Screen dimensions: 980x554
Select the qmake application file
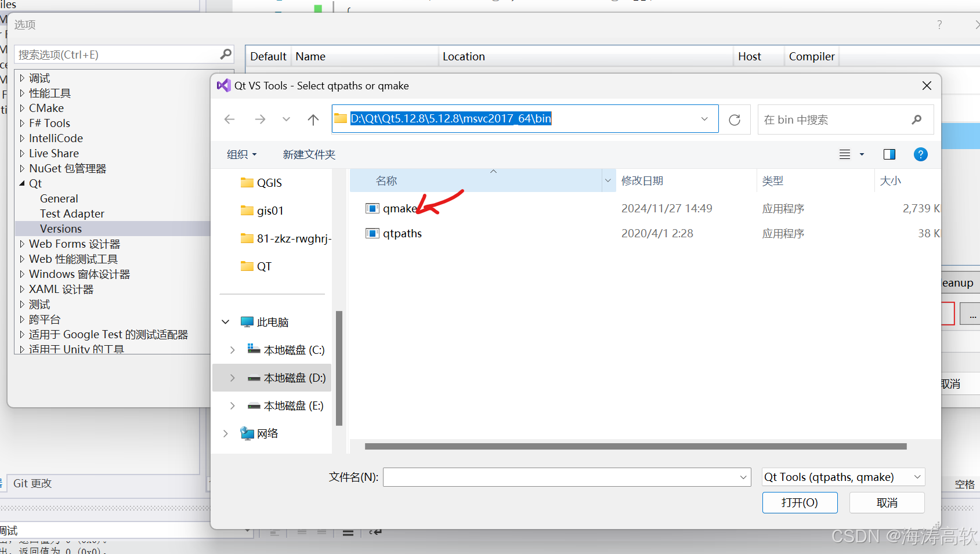(x=399, y=208)
